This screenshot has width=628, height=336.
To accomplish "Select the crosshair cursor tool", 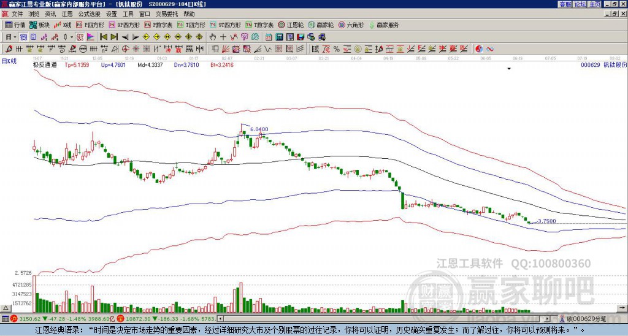I will pos(223,37).
